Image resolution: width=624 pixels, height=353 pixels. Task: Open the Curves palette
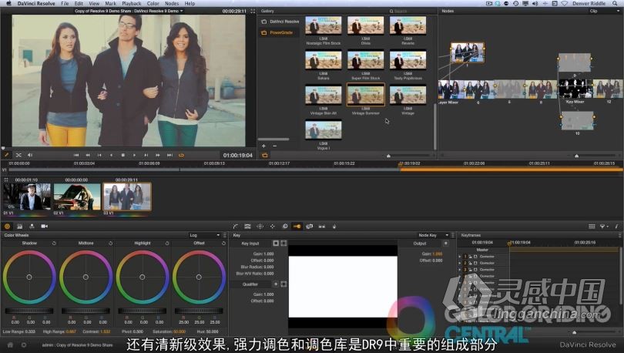(x=235, y=226)
